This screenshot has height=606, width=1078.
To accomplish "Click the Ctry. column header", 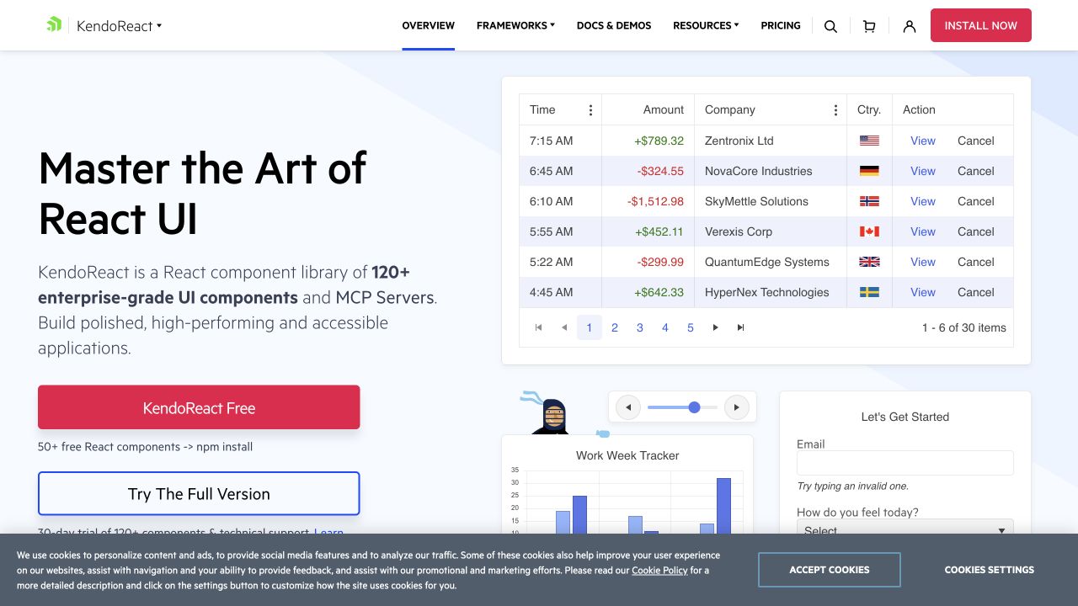I will coord(869,110).
